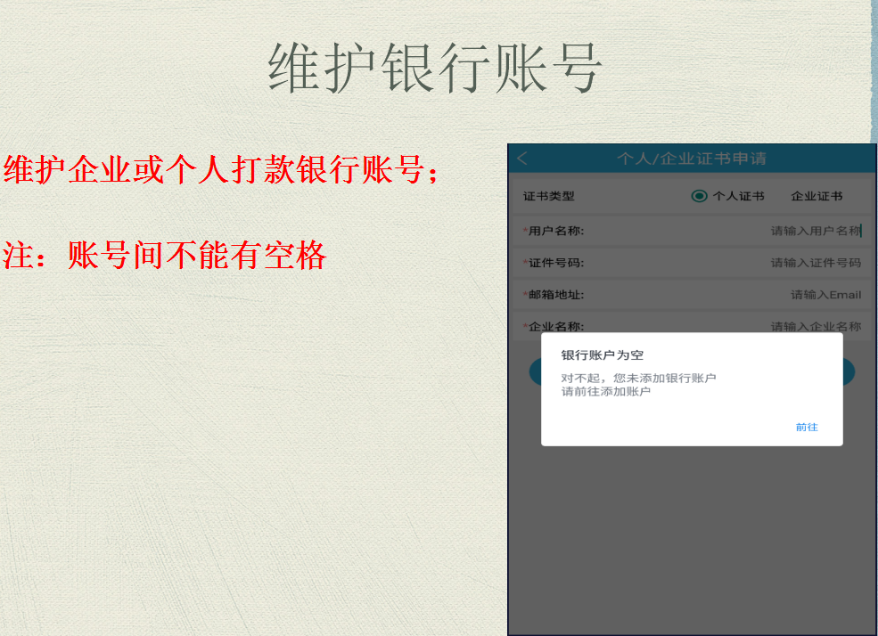Click the slide title 维护银行账号
The image size is (878, 636).
[435, 69]
